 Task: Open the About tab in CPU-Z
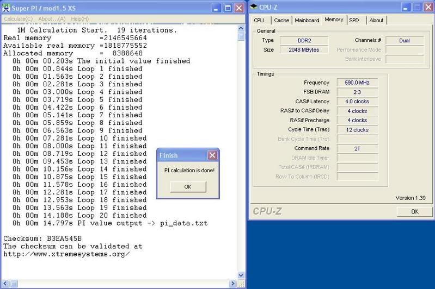(376, 20)
